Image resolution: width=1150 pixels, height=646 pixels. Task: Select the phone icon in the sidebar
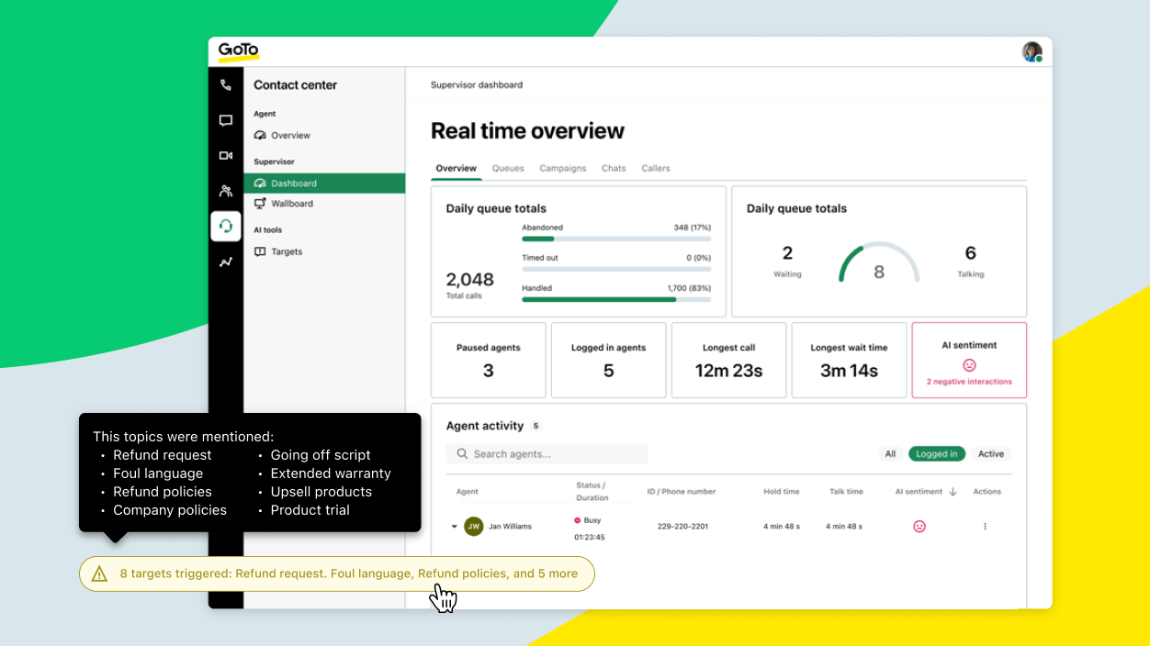point(226,84)
